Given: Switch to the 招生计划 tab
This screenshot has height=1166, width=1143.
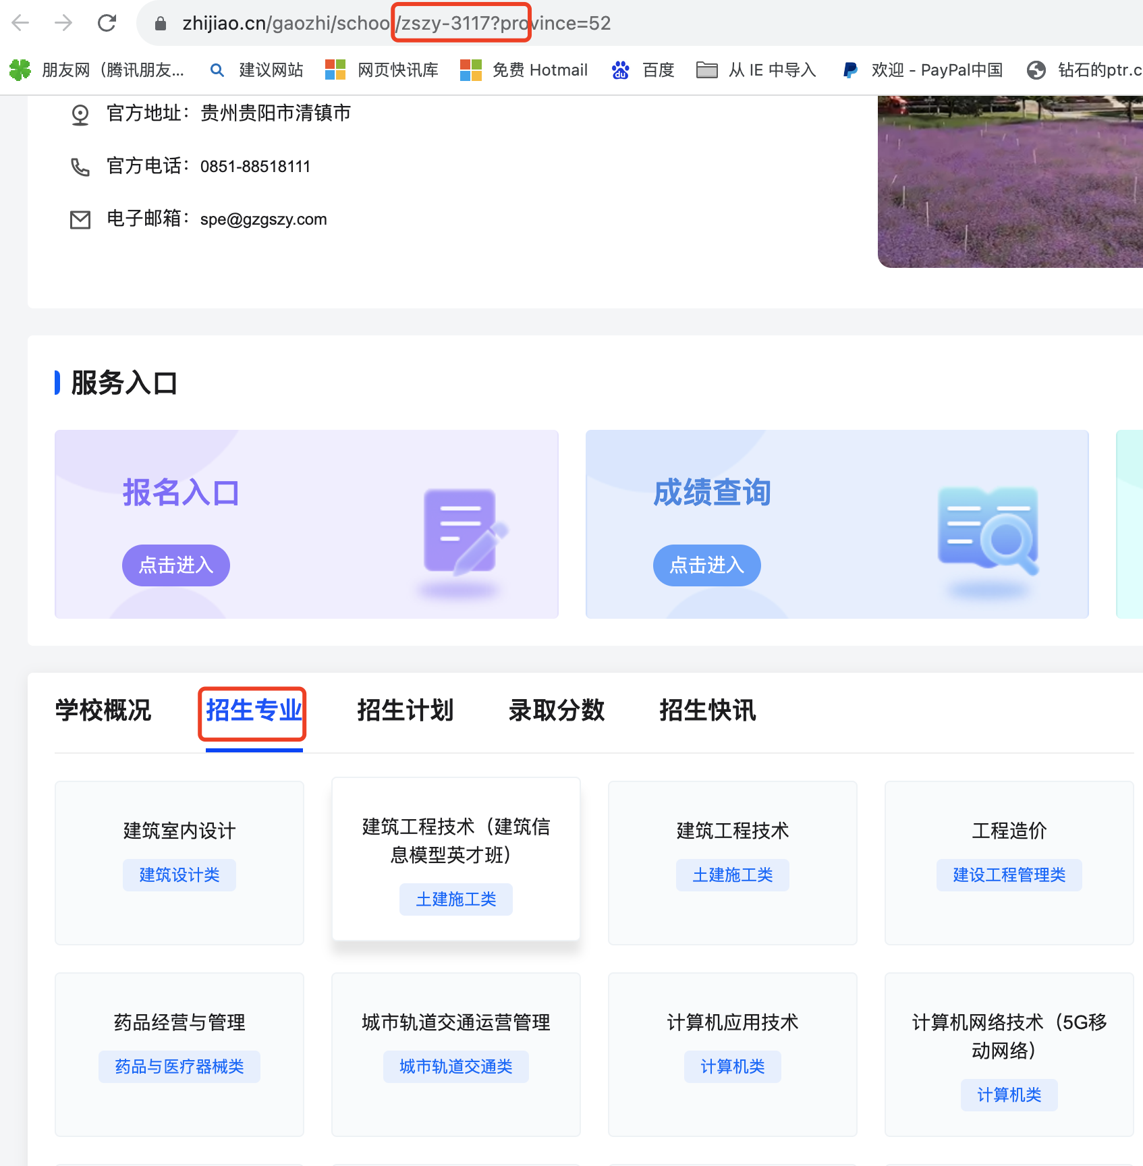Looking at the screenshot, I should coord(406,711).
